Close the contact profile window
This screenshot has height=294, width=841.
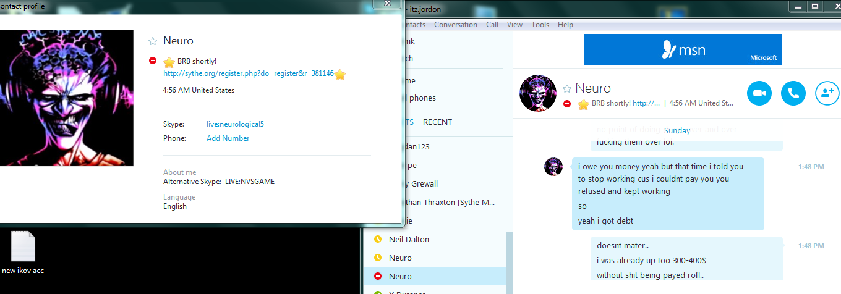tap(386, 4)
